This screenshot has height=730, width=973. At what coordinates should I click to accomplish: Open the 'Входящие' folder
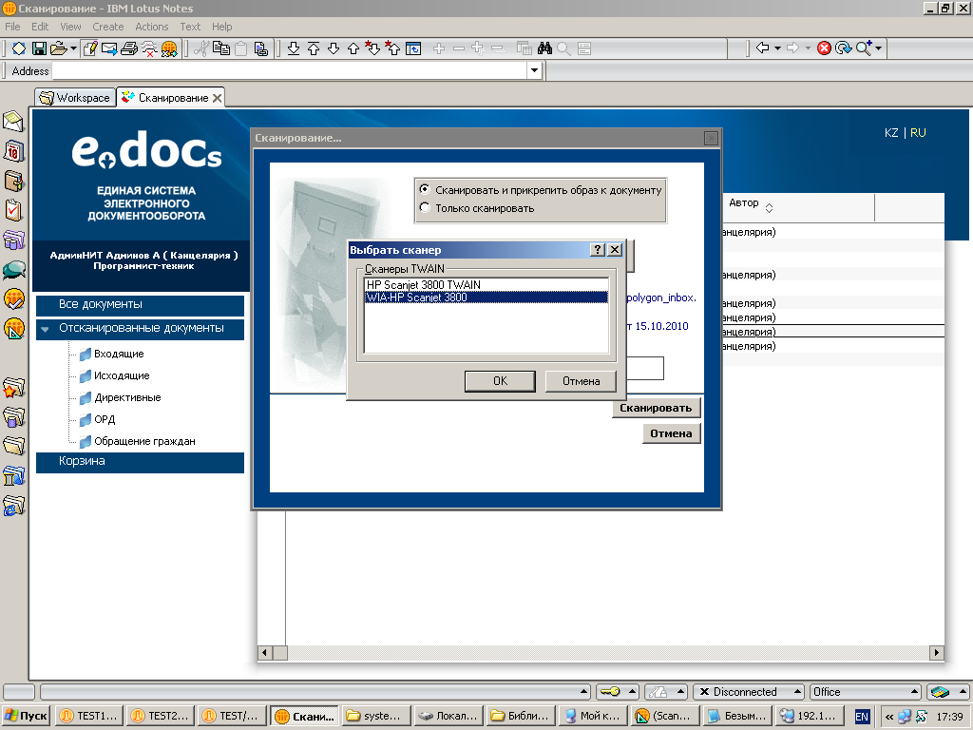(x=119, y=354)
